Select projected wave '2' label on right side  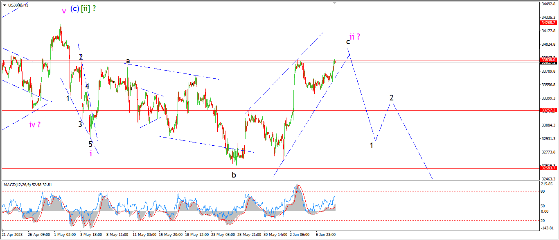[392, 98]
